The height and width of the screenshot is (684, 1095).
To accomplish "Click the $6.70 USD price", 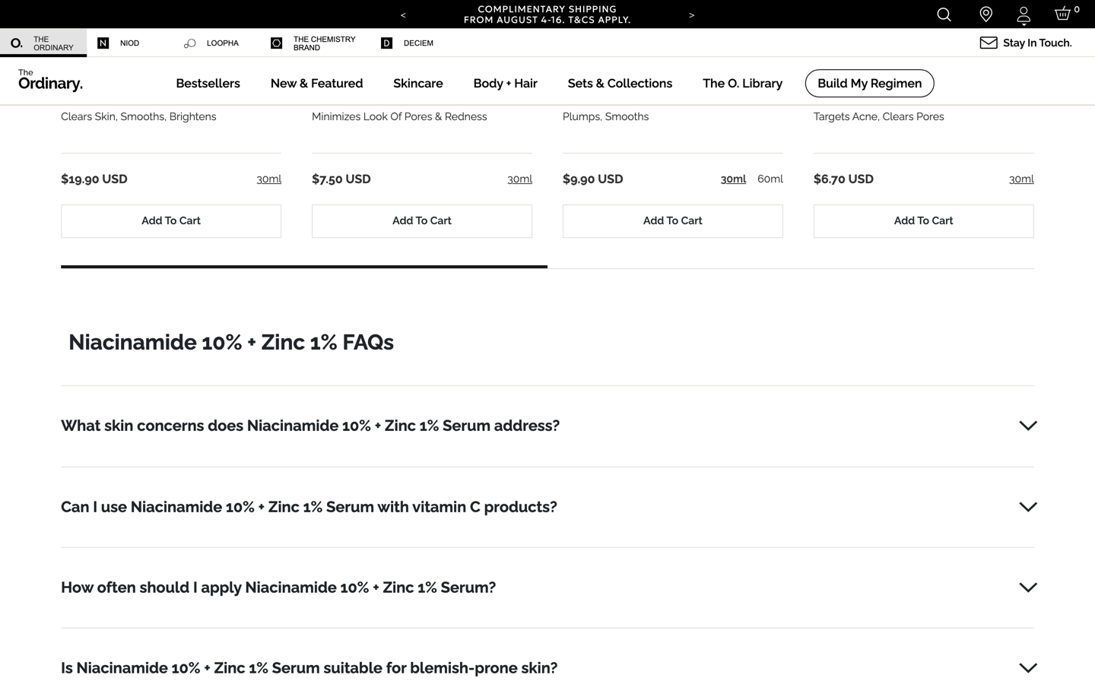I will point(843,179).
